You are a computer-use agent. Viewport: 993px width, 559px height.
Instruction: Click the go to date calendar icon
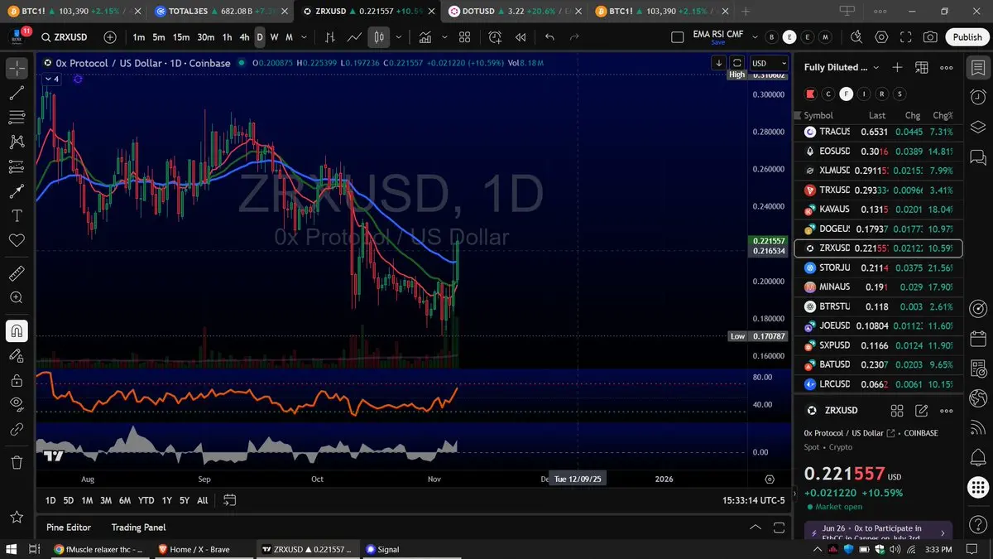(x=230, y=500)
